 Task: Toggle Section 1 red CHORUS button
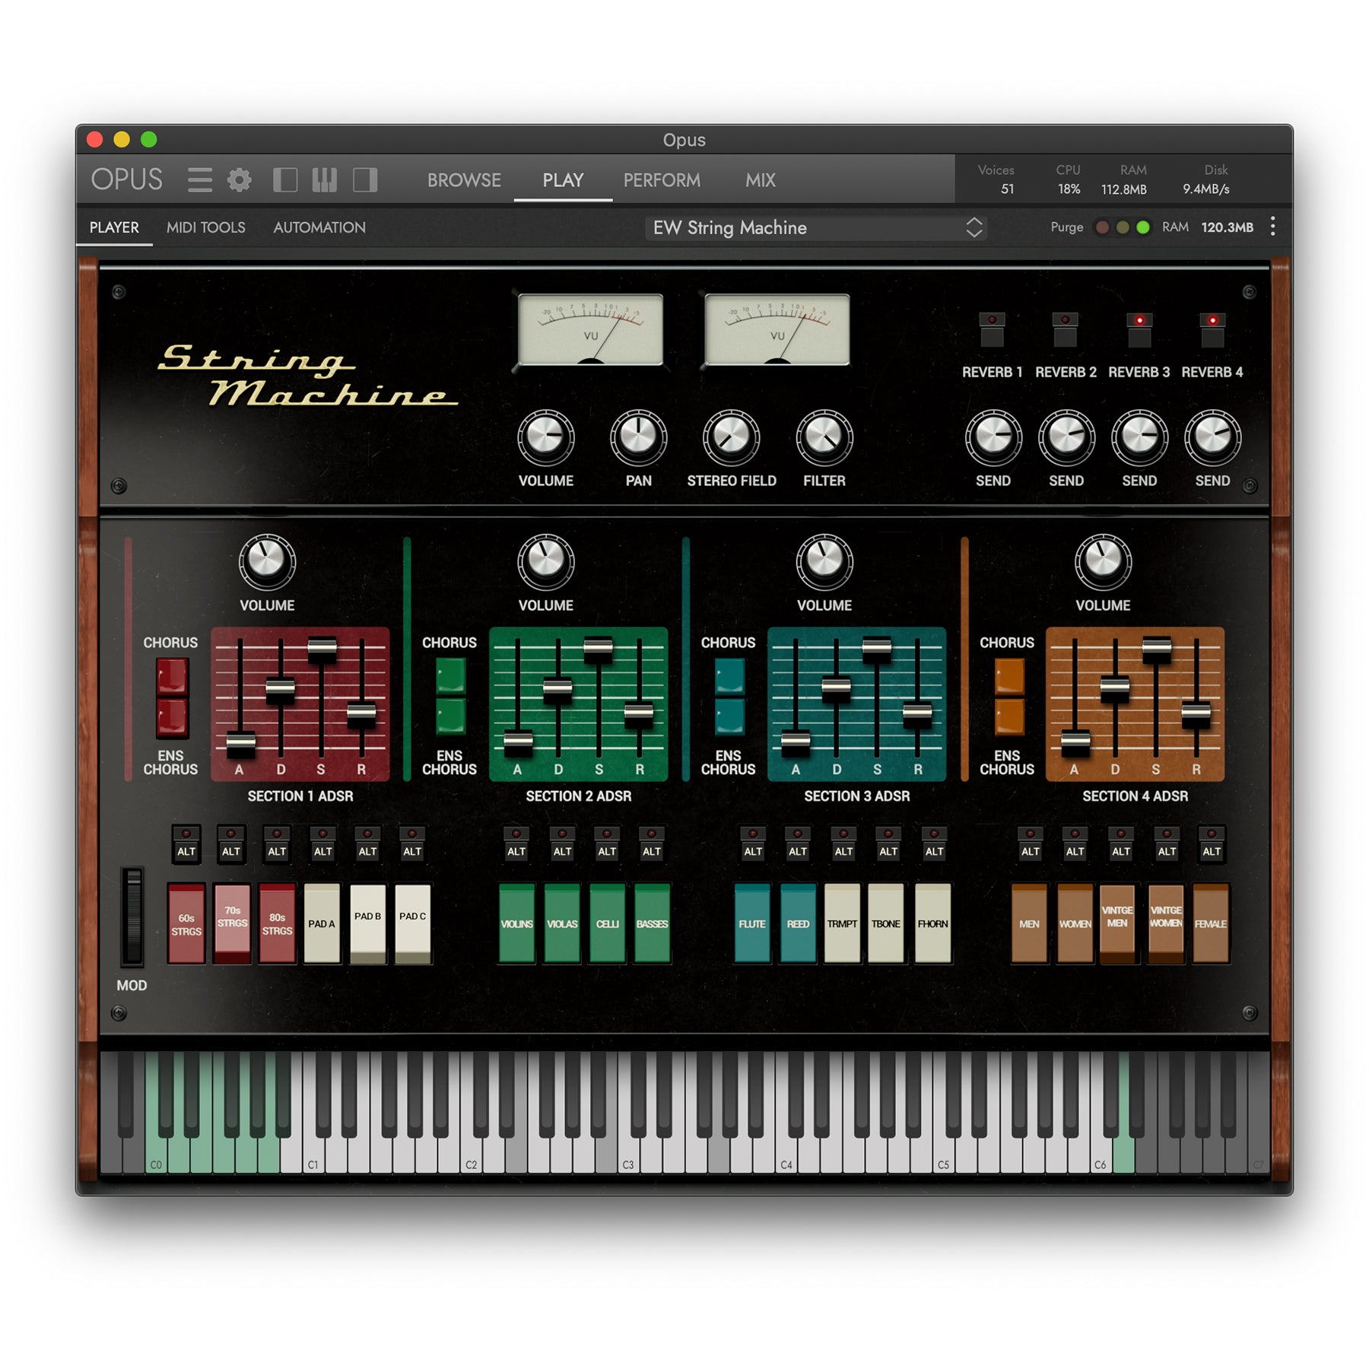[x=172, y=676]
